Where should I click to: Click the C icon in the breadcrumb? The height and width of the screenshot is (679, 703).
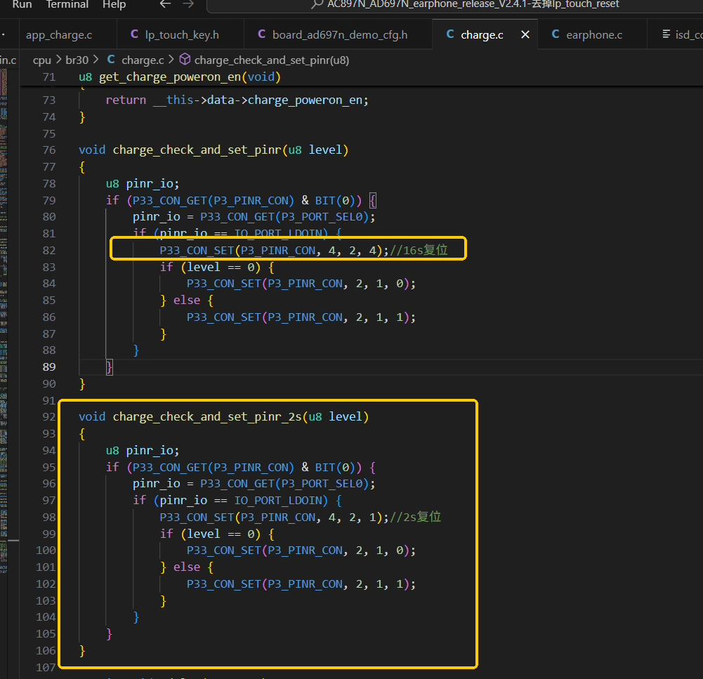click(x=111, y=59)
